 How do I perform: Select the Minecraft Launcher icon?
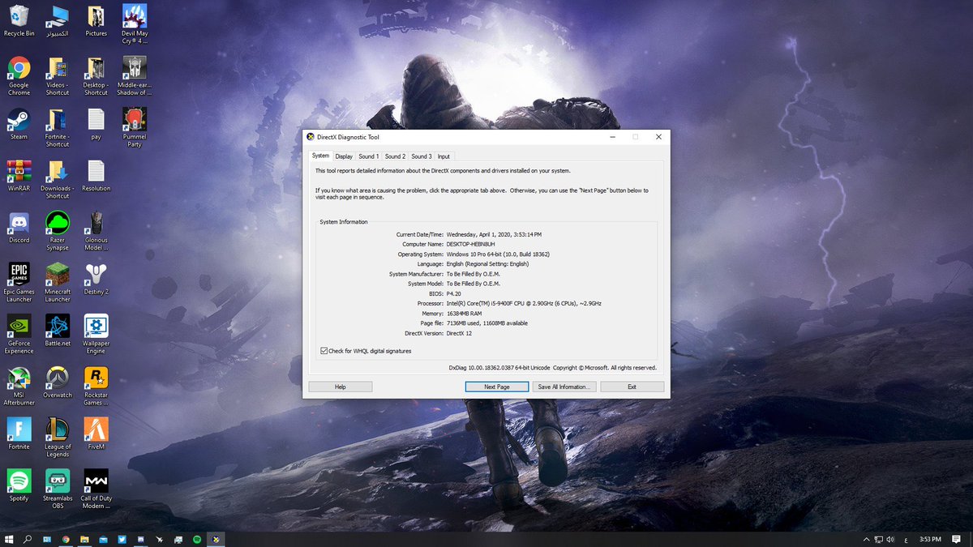58,282
